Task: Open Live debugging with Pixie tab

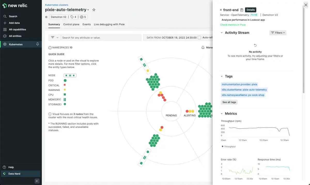Action: click(x=109, y=24)
